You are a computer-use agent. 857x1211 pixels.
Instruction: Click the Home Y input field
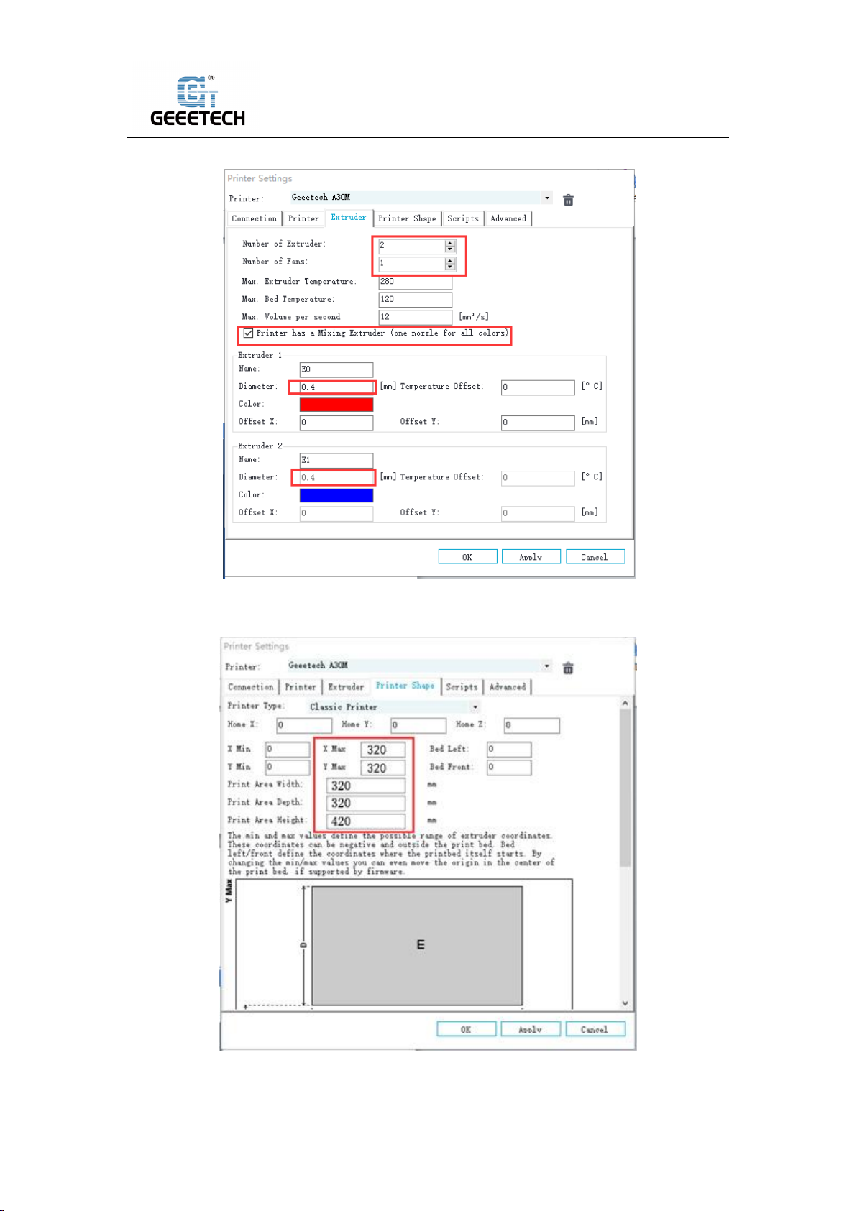418,725
